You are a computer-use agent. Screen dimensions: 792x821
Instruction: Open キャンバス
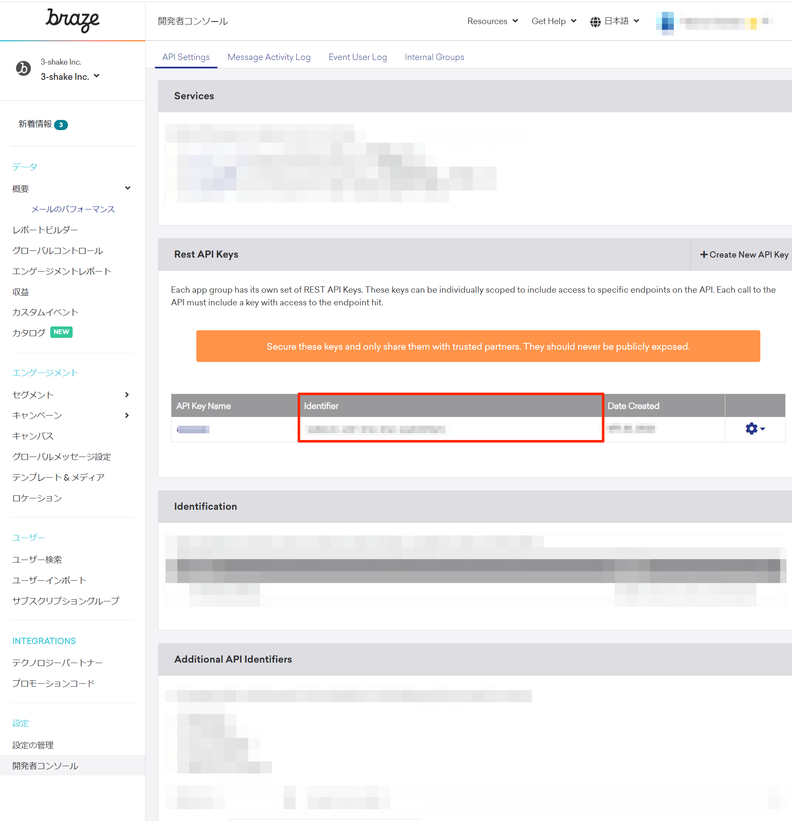[x=33, y=436]
